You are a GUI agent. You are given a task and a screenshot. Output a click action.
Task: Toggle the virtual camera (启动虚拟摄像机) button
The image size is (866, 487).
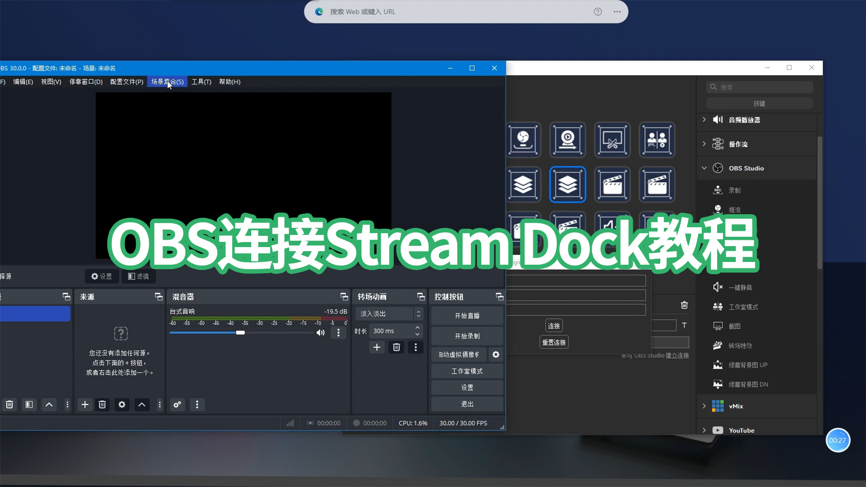[459, 354]
